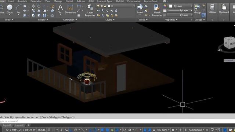Add a new layout with plus button
The height and width of the screenshot is (132, 235).
pyautogui.click(x=28, y=125)
